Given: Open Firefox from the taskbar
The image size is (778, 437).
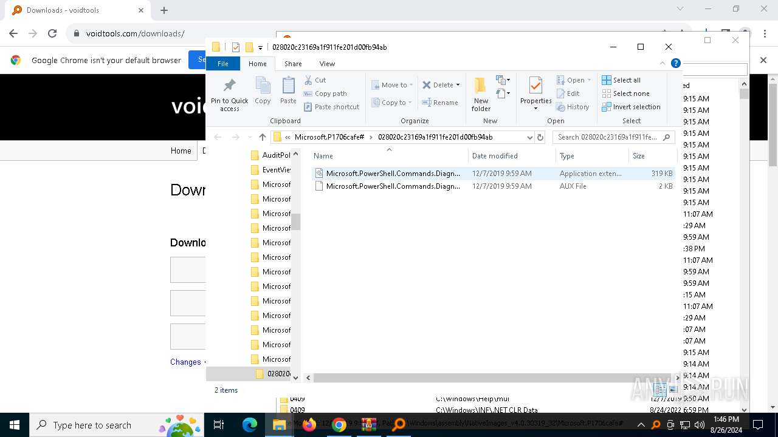Looking at the screenshot, I should click(x=309, y=425).
